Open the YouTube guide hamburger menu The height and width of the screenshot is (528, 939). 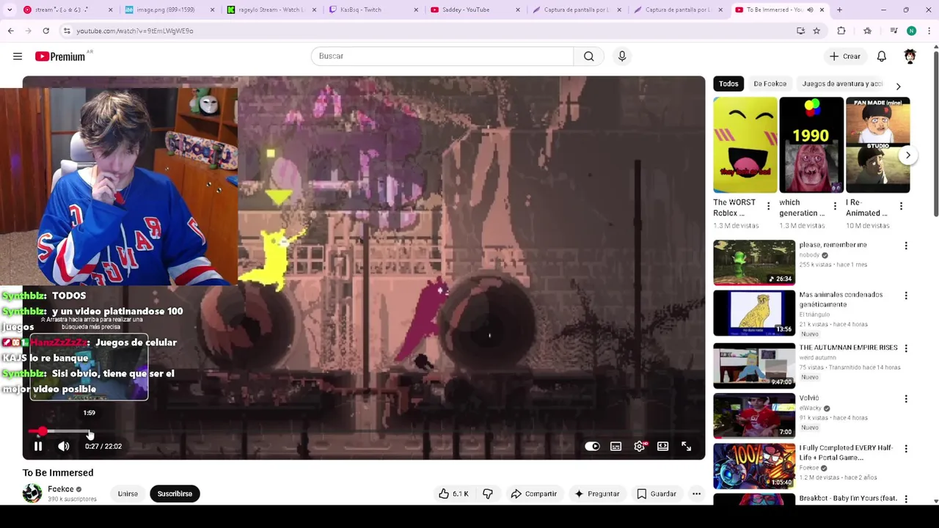click(18, 56)
